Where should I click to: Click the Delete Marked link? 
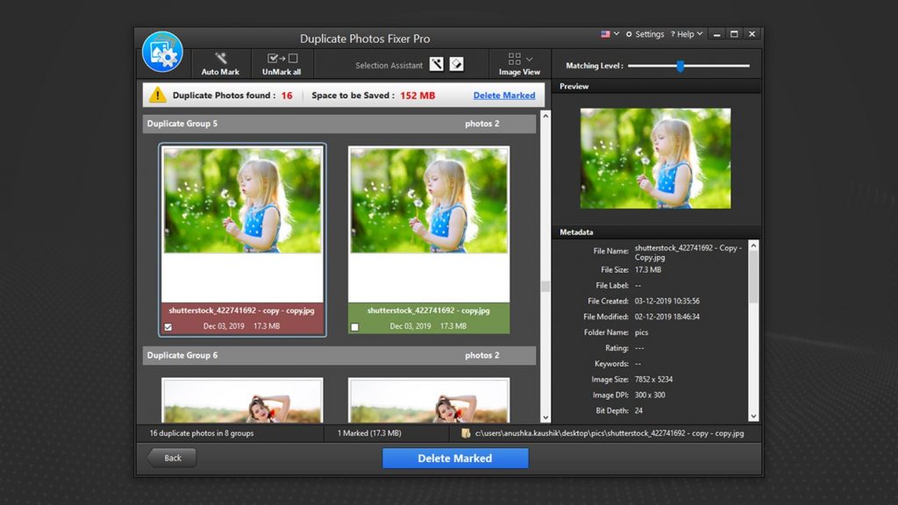504,95
